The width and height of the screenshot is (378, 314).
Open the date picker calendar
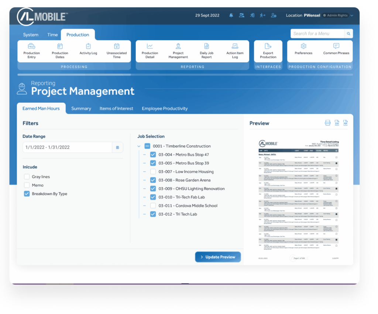[x=117, y=147]
